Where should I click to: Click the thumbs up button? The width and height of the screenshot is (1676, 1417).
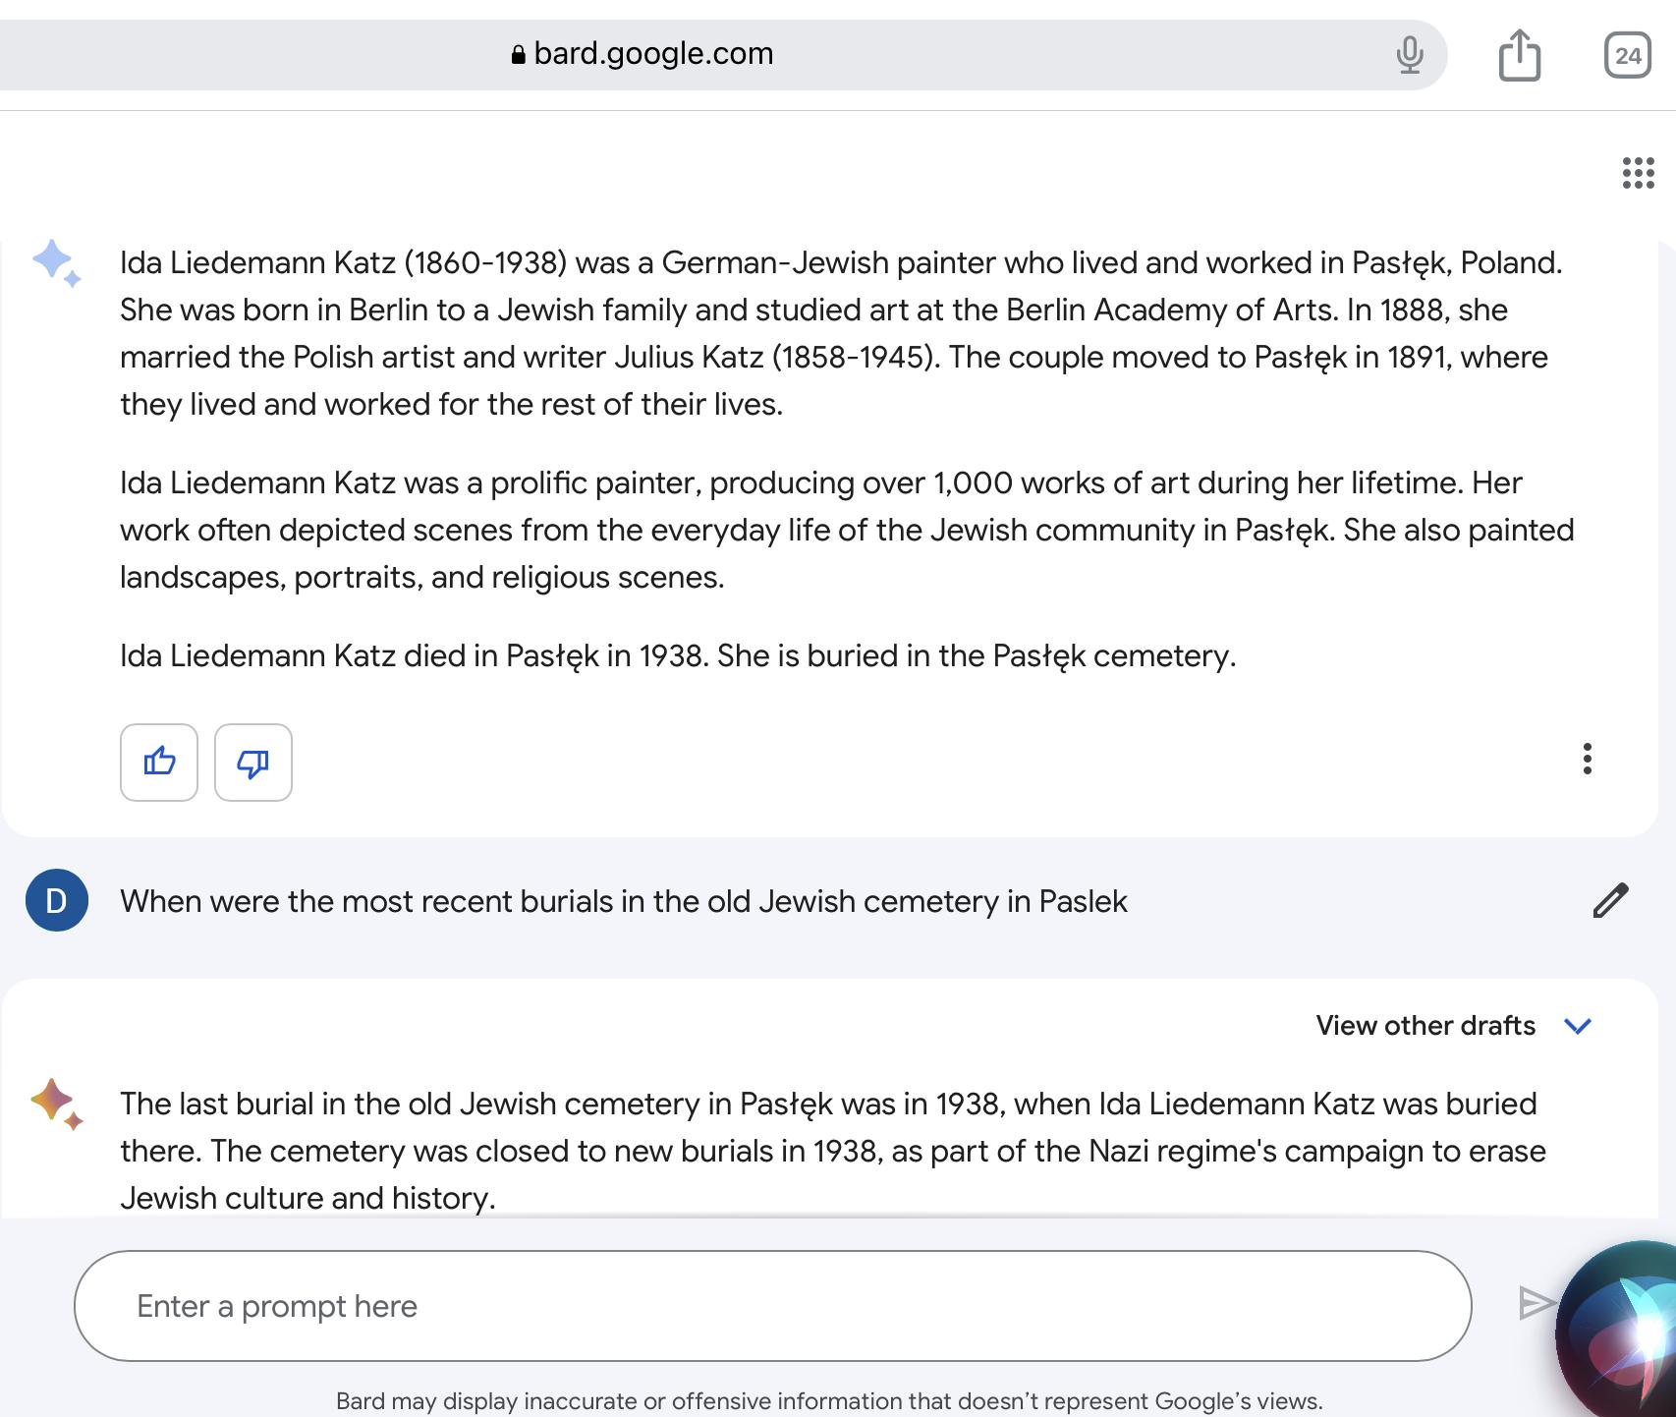pos(159,763)
